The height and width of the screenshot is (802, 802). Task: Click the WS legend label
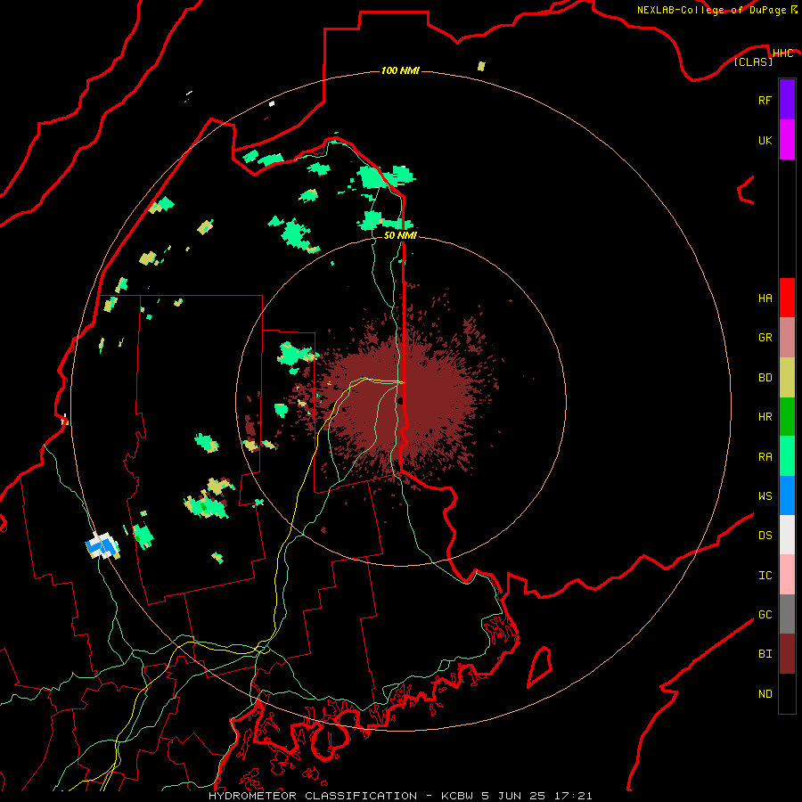click(x=765, y=495)
